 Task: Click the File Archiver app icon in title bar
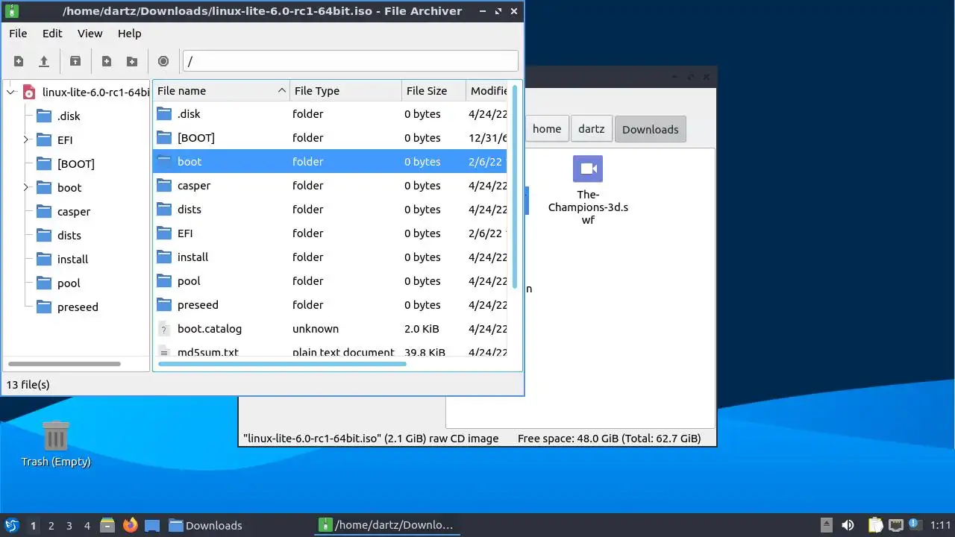pos(11,11)
